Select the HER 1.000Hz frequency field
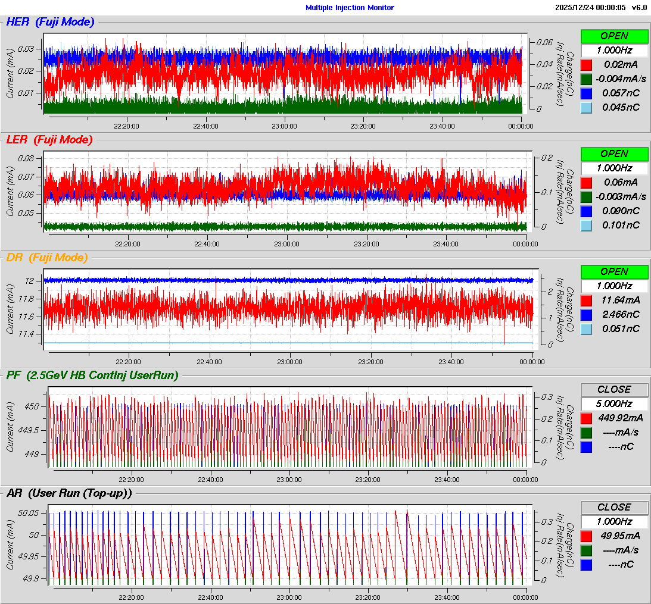The width and height of the screenshot is (651, 604). (x=614, y=51)
